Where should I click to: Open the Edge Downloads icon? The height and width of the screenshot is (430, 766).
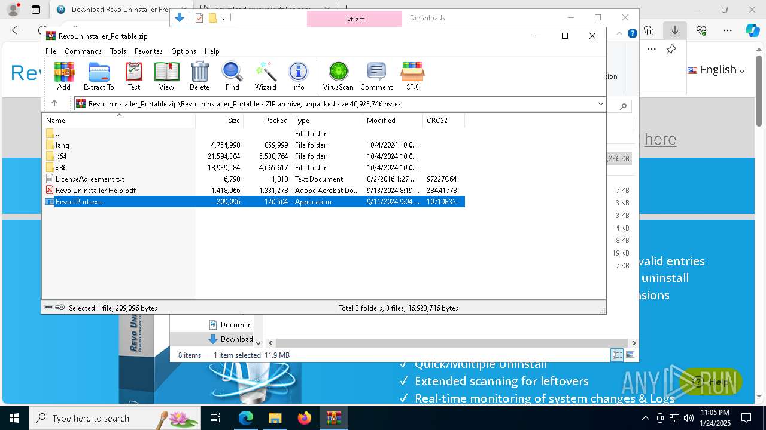[675, 30]
